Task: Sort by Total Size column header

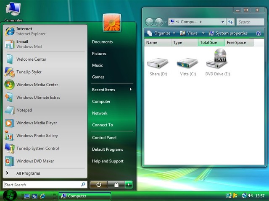Action: coord(211,42)
